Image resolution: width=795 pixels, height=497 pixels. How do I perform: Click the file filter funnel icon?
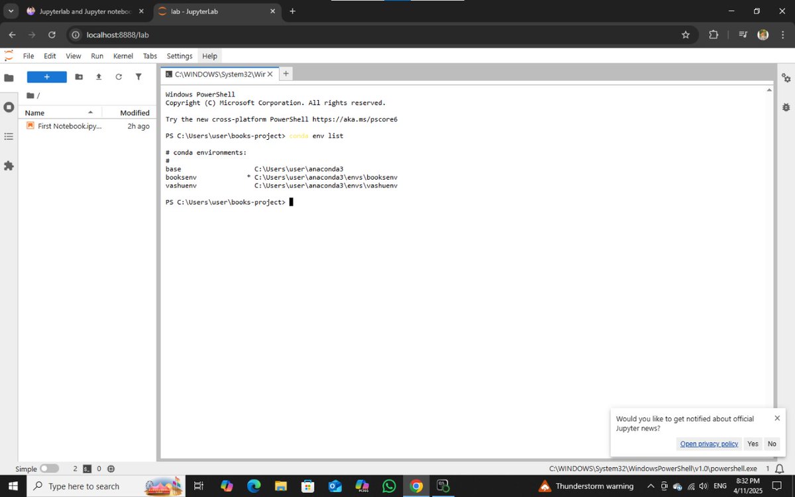pyautogui.click(x=138, y=77)
